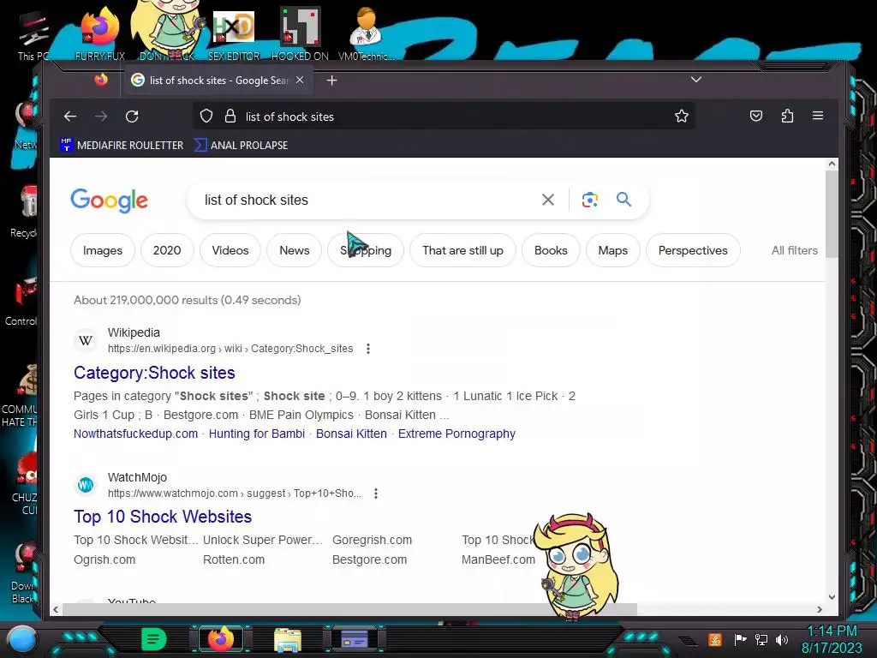Open the Extensions puzzle-piece menu
877x658 pixels.
pos(788,116)
